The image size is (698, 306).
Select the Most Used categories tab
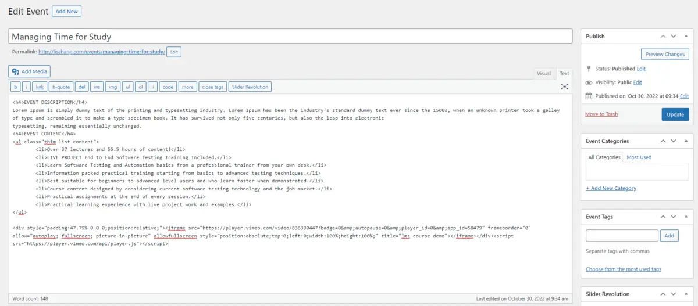pos(639,157)
